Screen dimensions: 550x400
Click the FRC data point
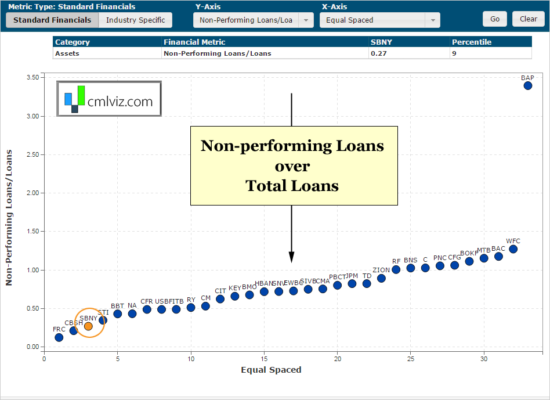(59, 337)
